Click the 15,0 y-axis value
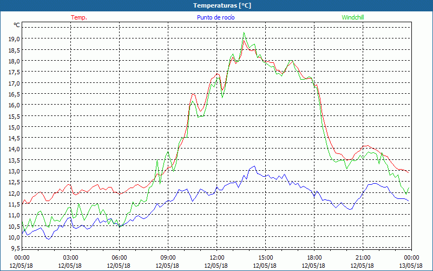Image resolution: width=433 pixels, height=271 pixels. 14,127
